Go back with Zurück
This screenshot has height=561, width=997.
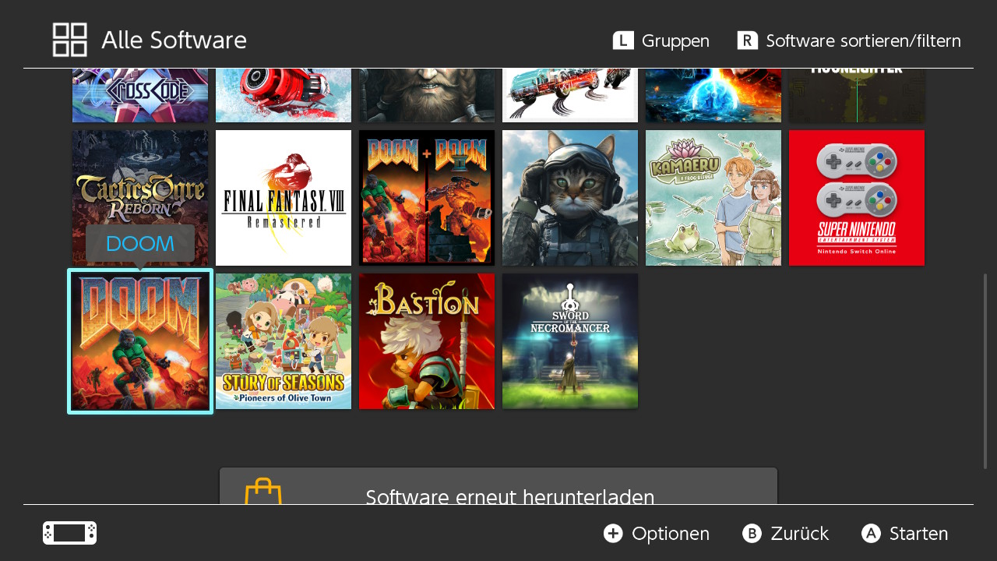[785, 533]
